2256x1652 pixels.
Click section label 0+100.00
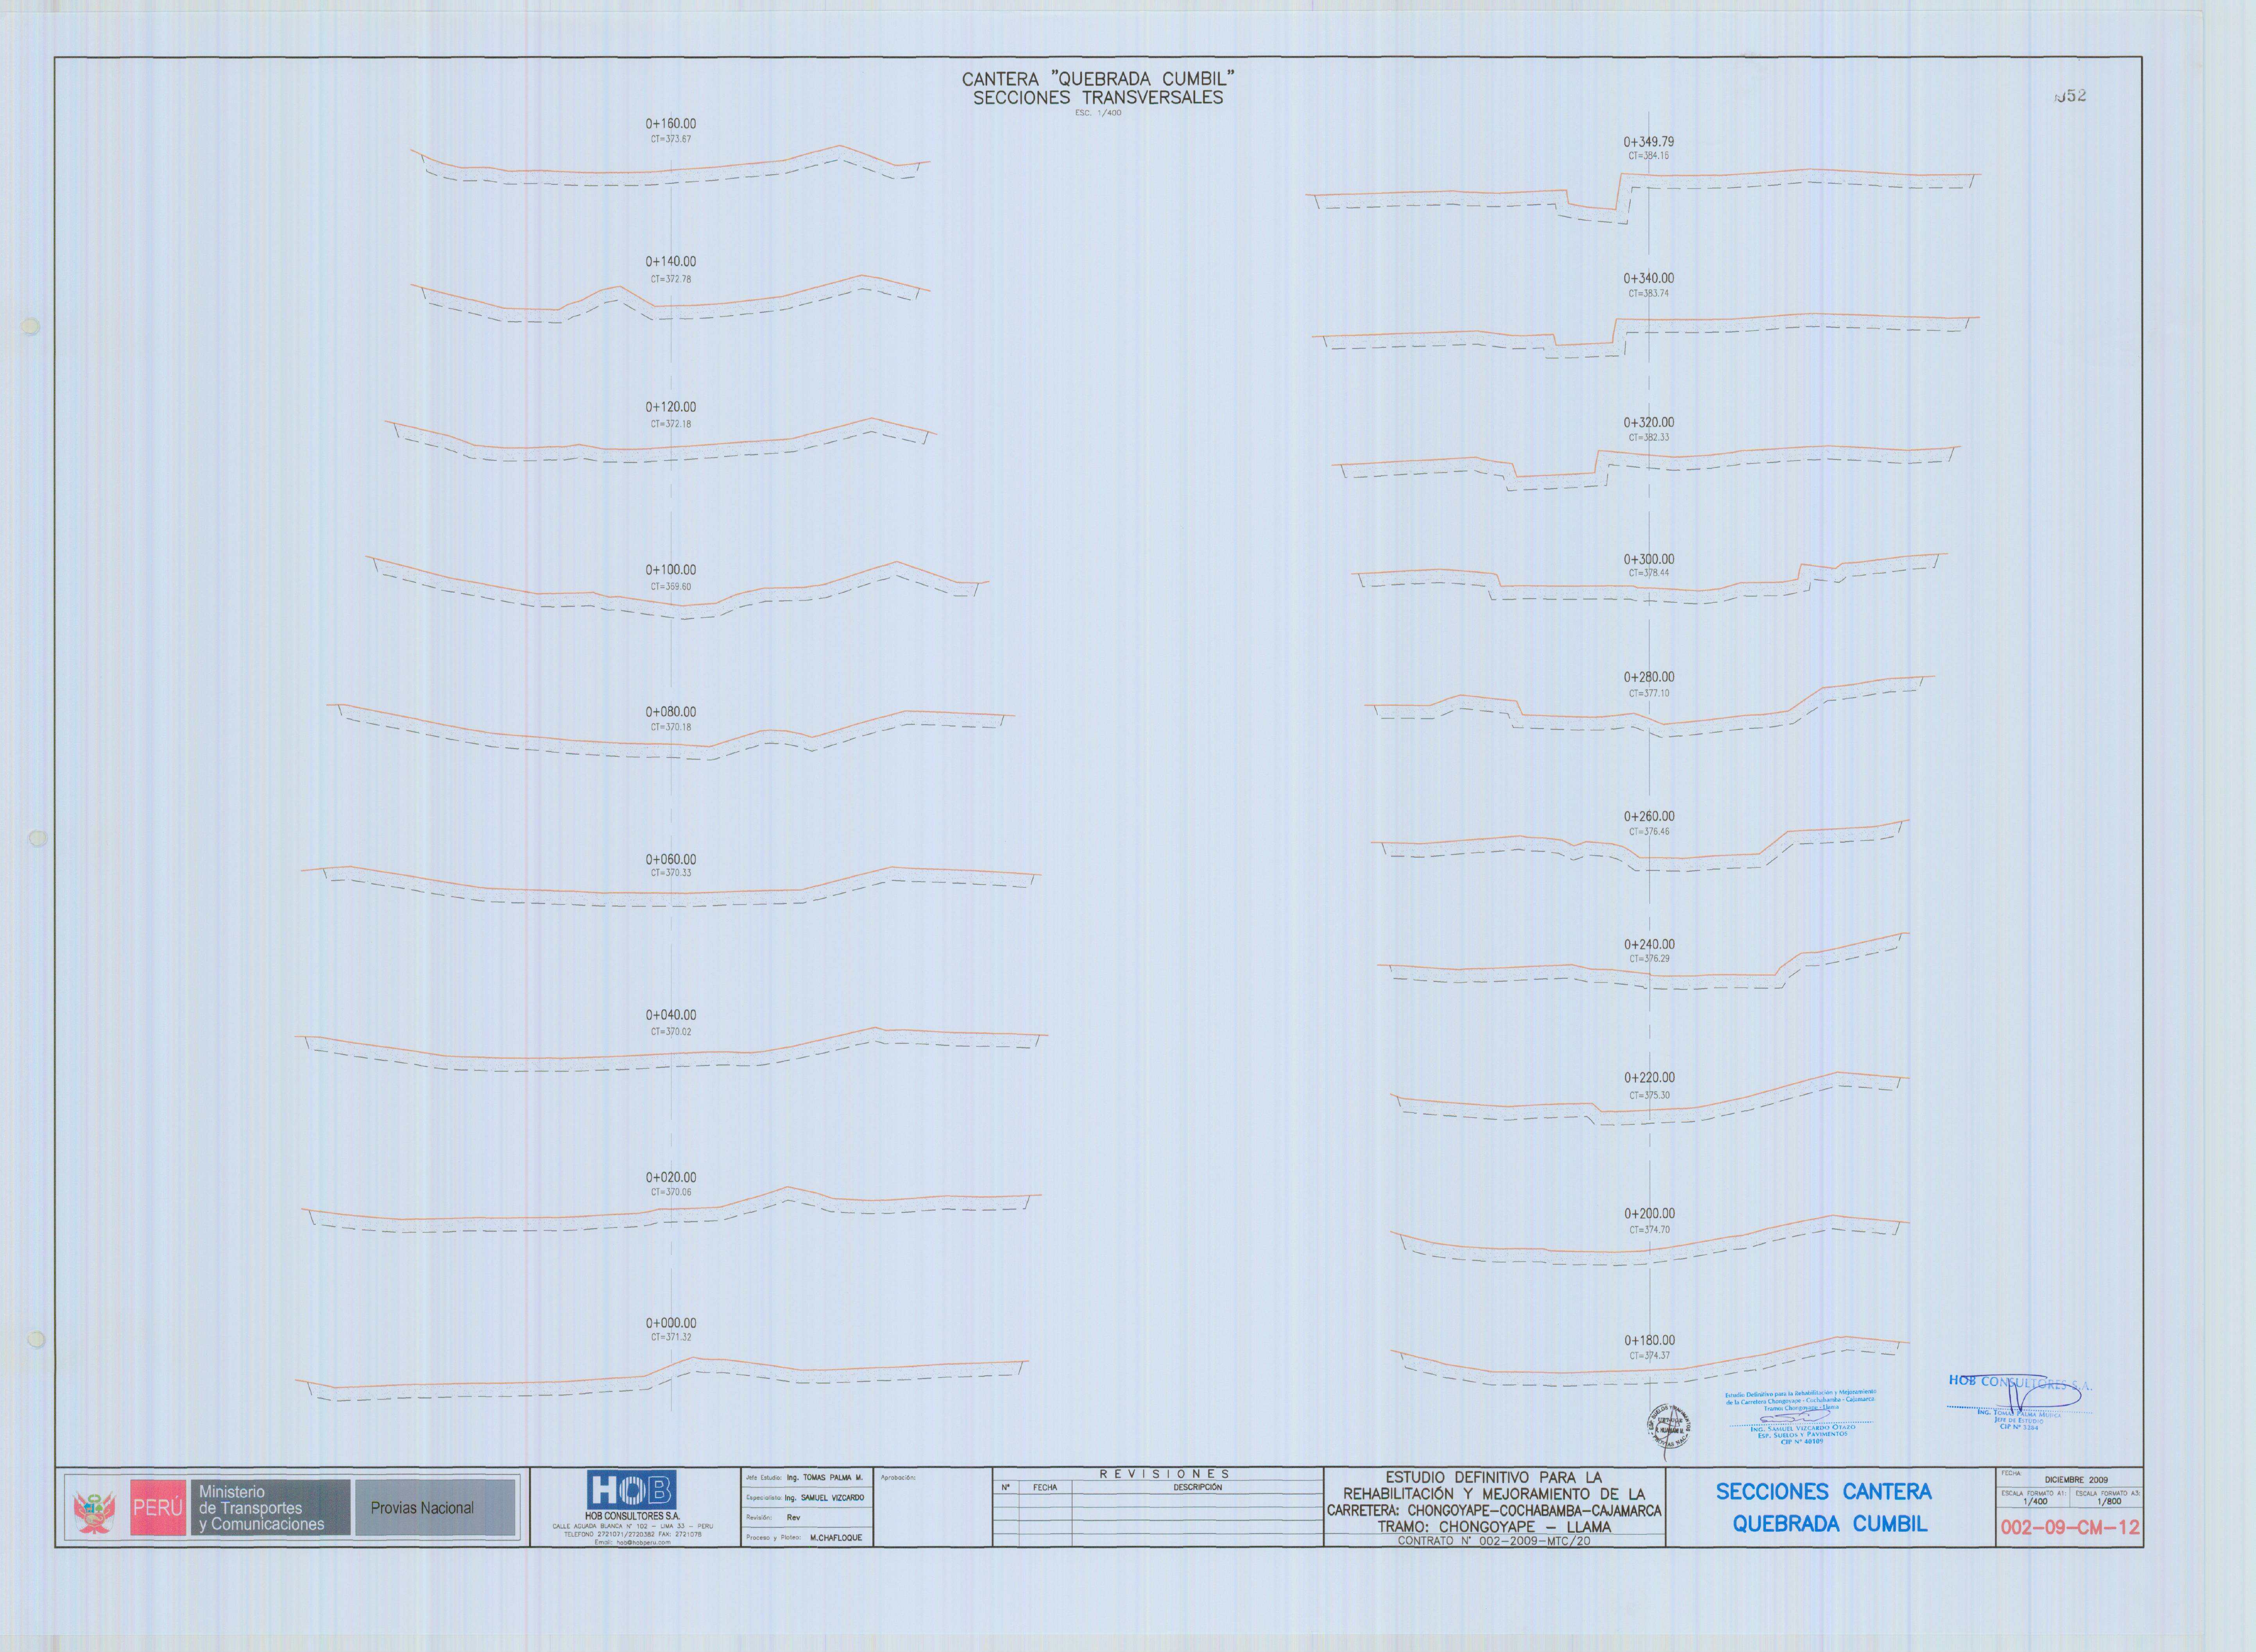(670, 570)
